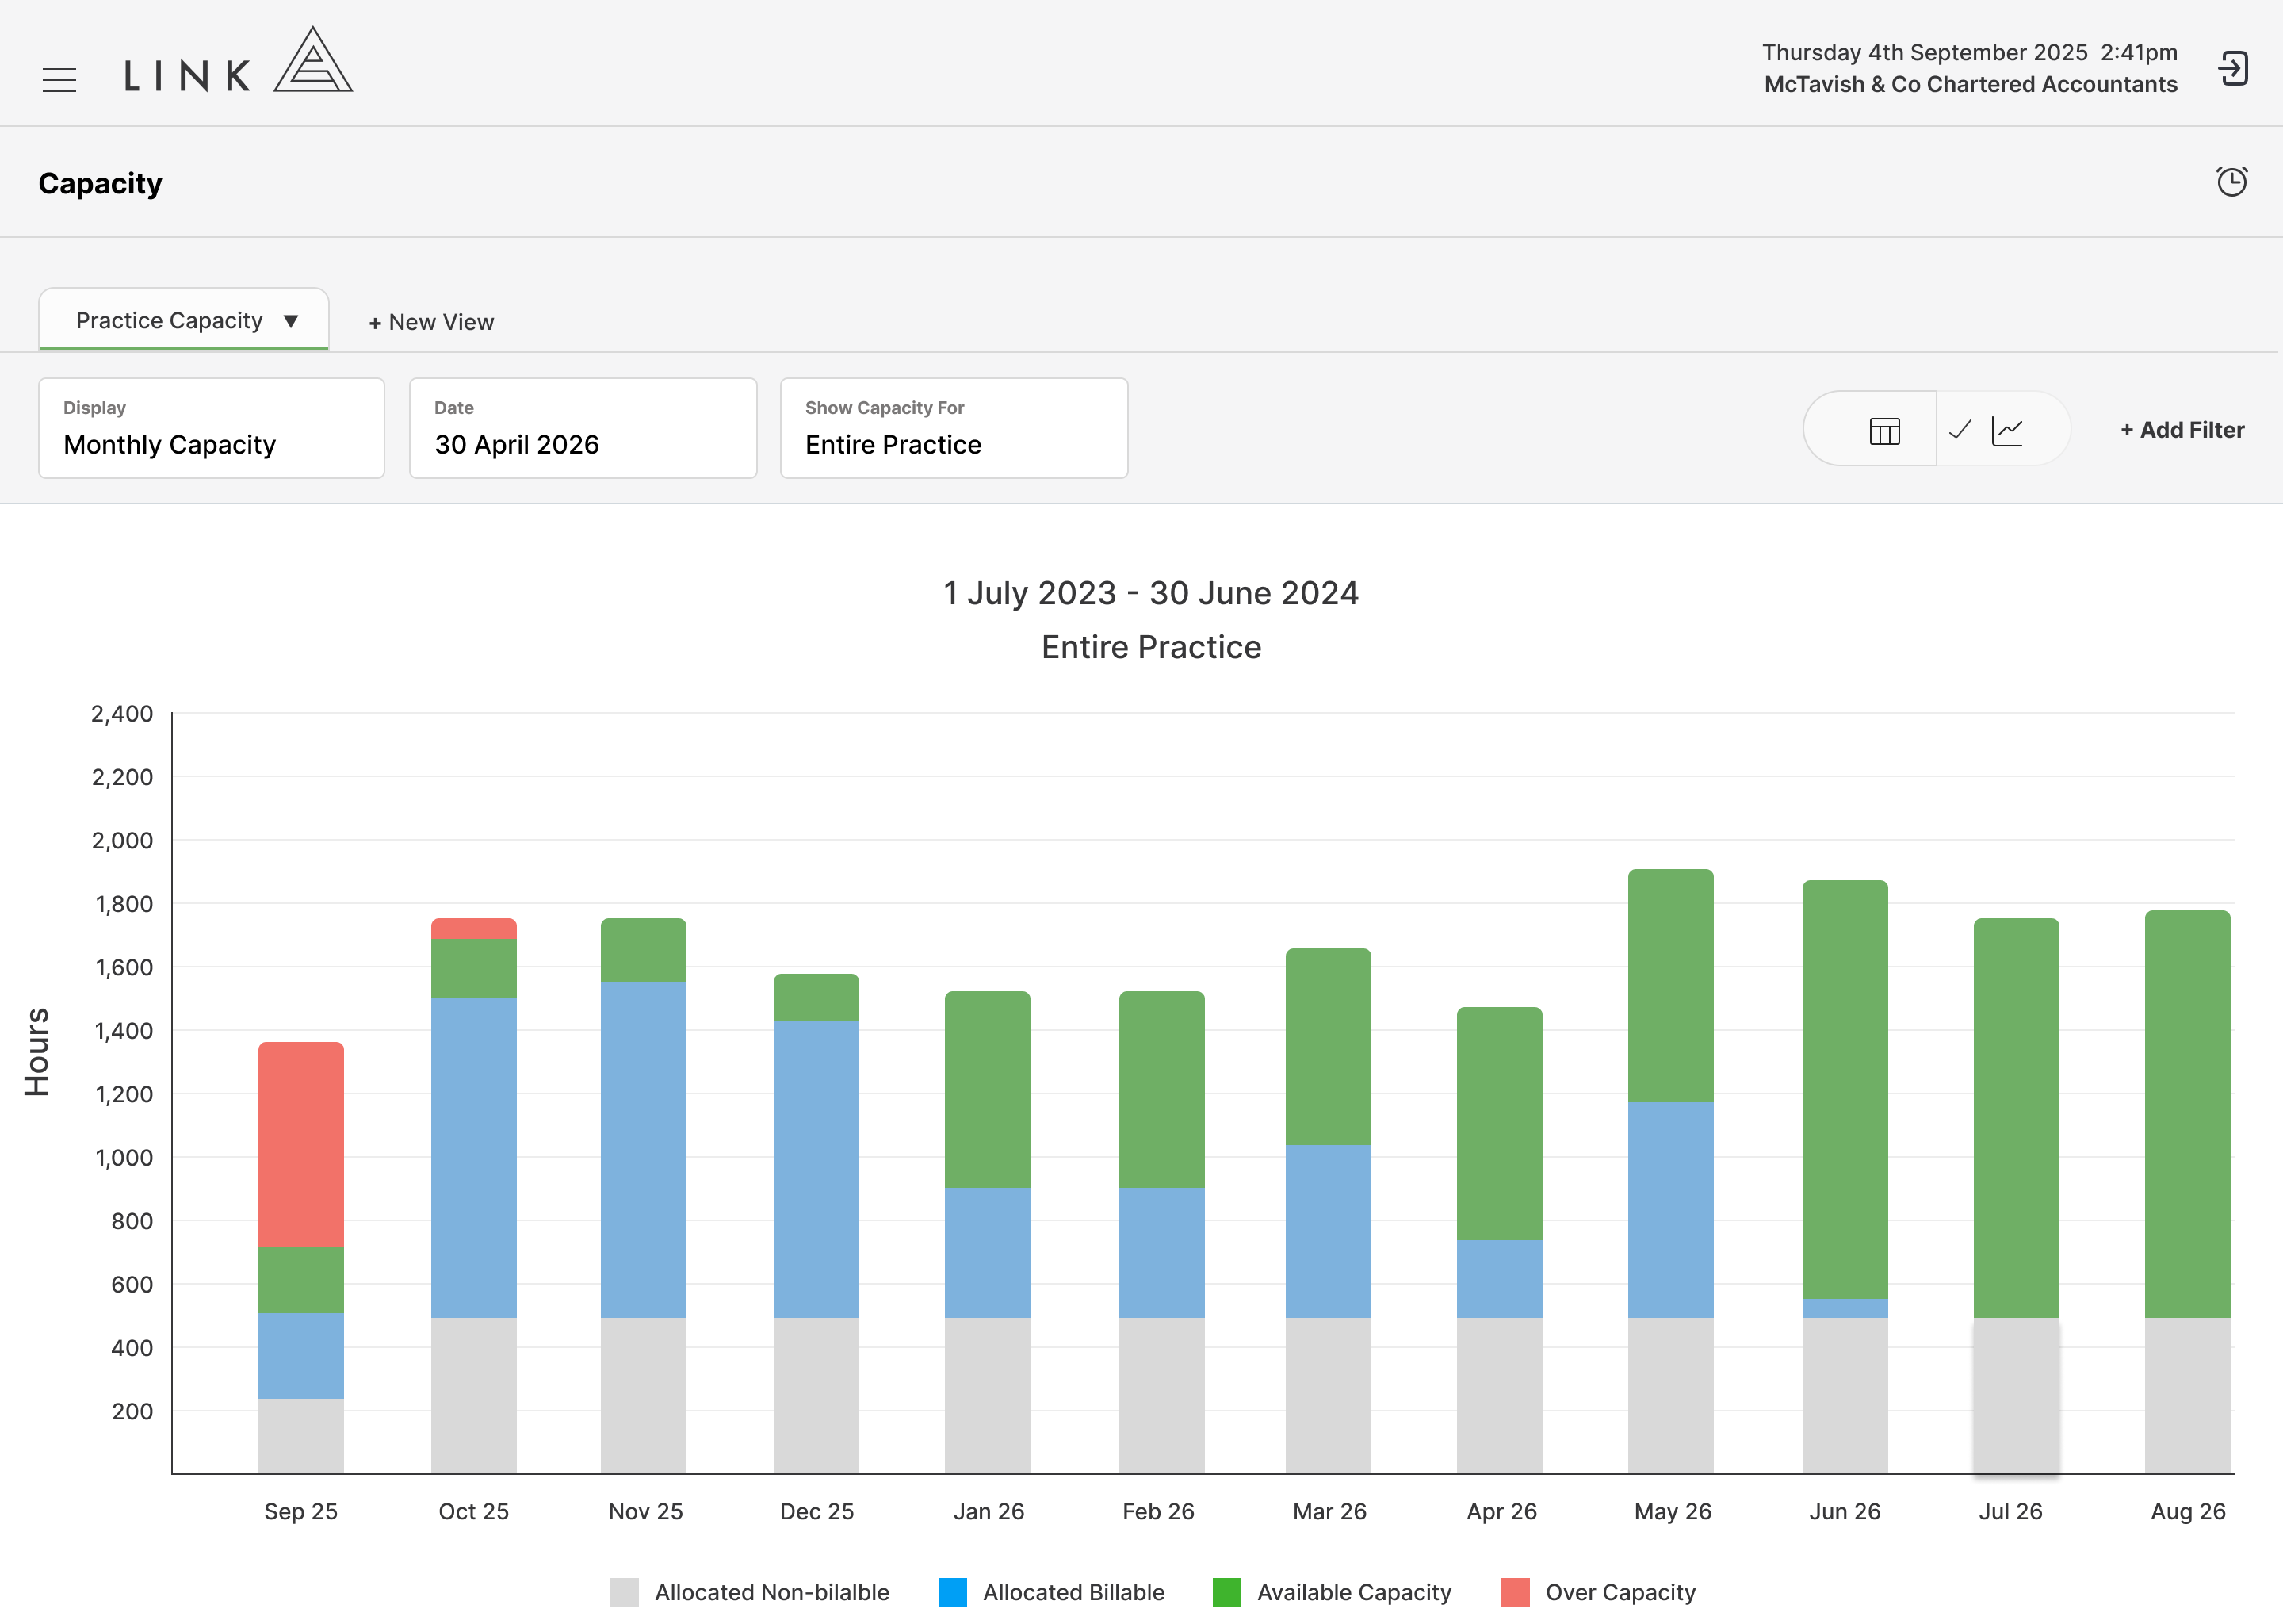The height and width of the screenshot is (1624, 2283).
Task: Click the blue Billable segment for Sep 25
Action: click(301, 1356)
